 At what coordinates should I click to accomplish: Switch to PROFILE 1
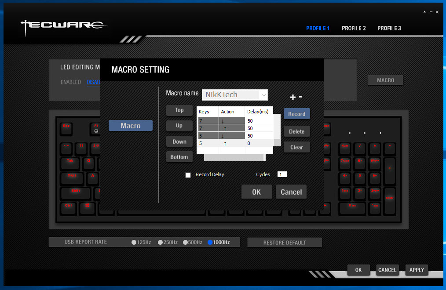click(318, 28)
